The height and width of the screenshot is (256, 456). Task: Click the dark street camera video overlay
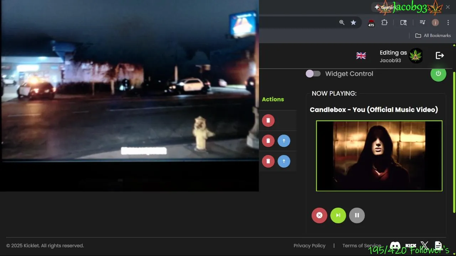129,96
